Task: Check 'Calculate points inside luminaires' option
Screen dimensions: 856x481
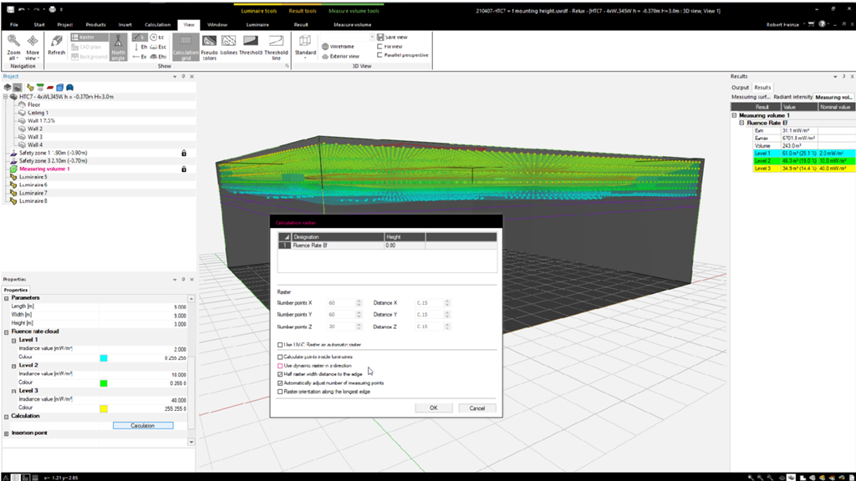Action: pyautogui.click(x=280, y=357)
